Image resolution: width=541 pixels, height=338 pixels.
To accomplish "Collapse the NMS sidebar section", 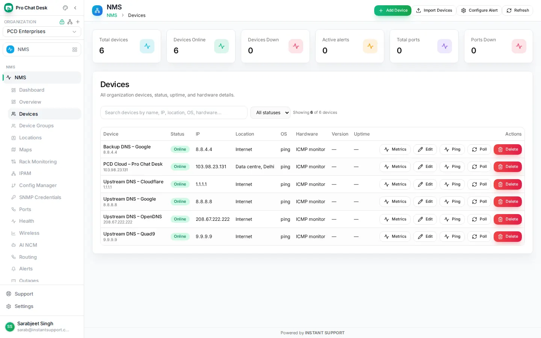I will coord(42,78).
